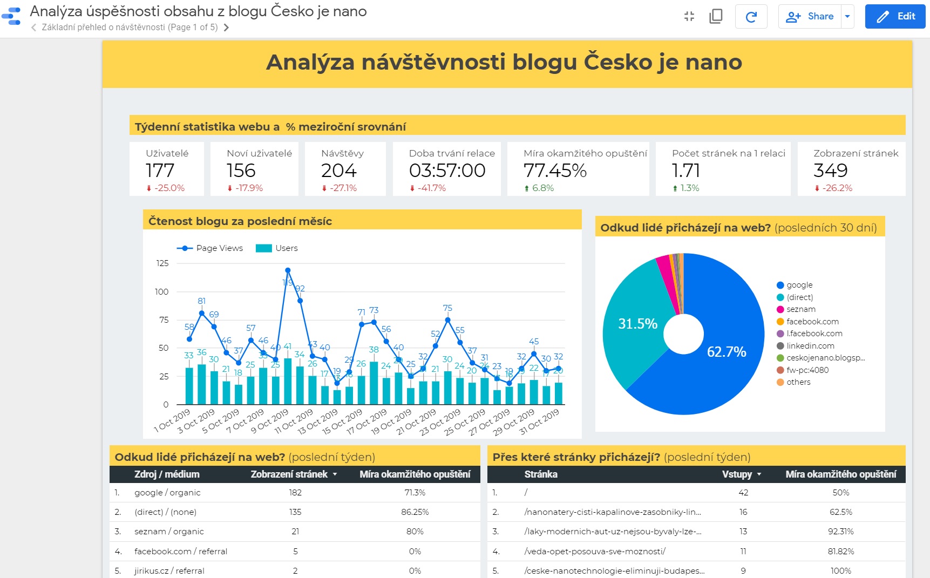Click the Zdroj / médium column header
The width and height of the screenshot is (930, 578).
pos(167,474)
